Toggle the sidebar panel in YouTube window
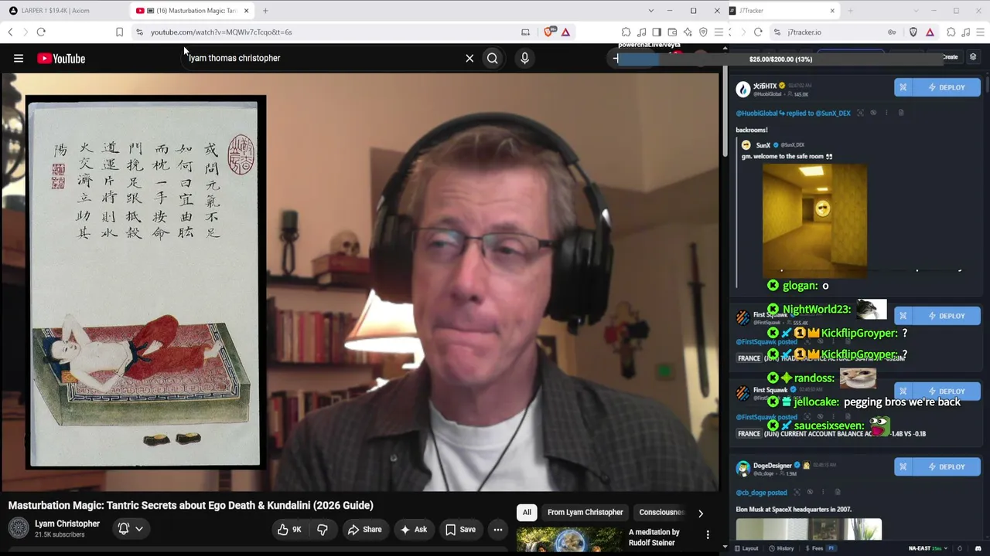 pos(657,32)
